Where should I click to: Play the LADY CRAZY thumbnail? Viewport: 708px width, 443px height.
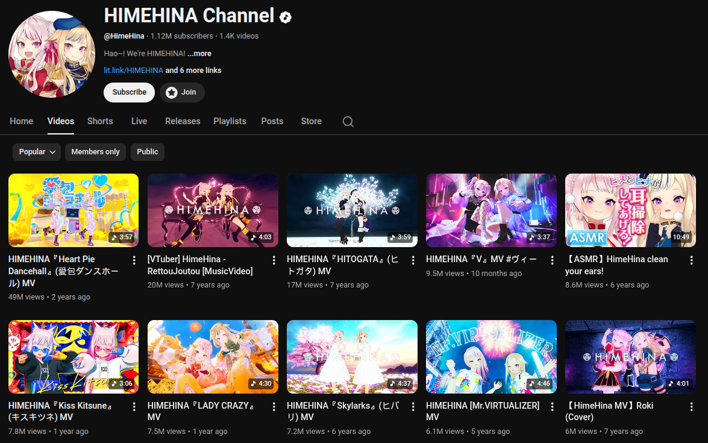click(213, 357)
